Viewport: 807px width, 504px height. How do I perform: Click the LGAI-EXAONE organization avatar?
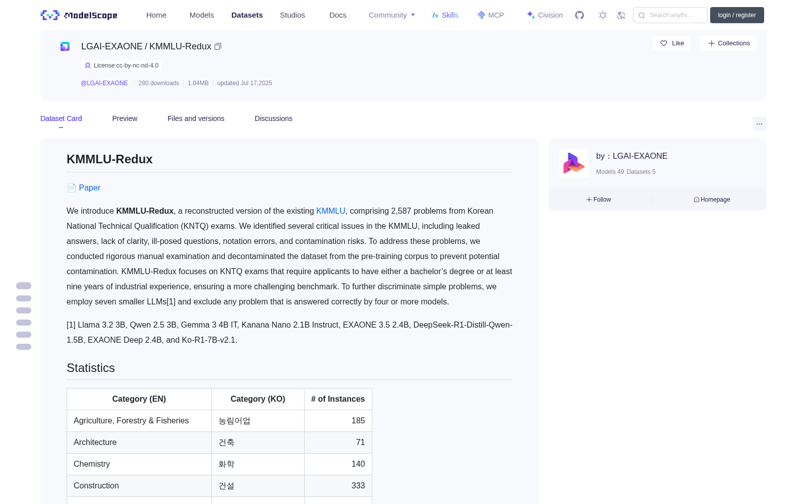[574, 163]
